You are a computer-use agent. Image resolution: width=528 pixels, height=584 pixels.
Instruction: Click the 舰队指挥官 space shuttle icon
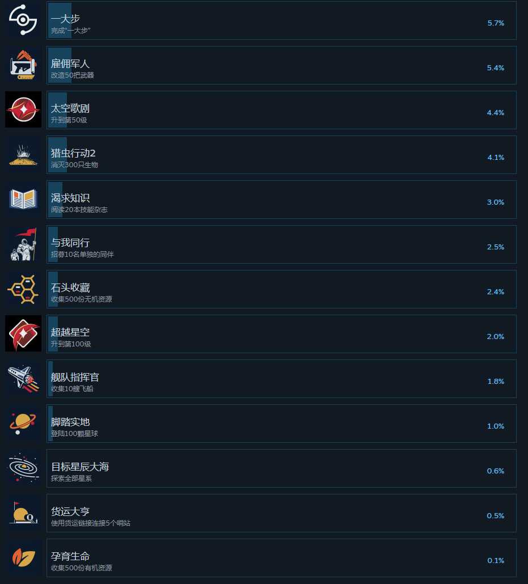click(x=23, y=378)
